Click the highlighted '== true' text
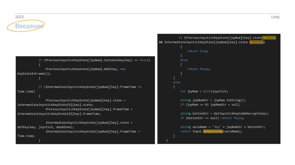295x165 pixels. [269, 38]
